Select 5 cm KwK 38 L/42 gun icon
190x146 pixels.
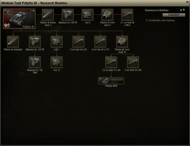[78, 42]
